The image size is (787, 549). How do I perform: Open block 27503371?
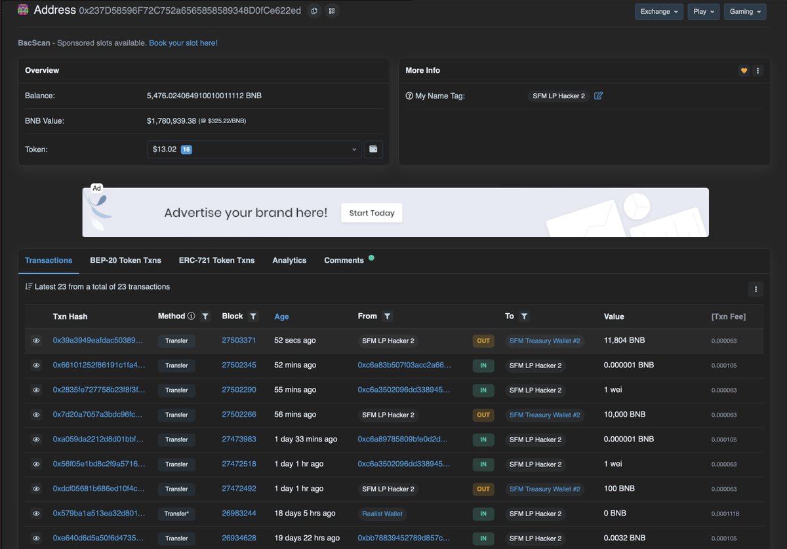[239, 341]
